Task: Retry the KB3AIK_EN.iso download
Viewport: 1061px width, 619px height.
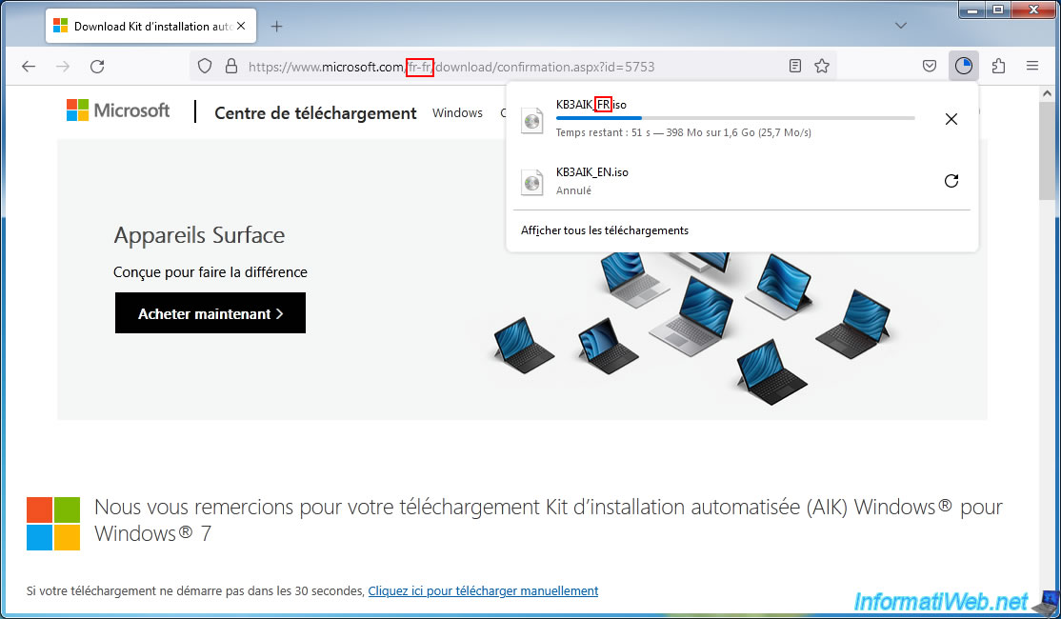Action: 951,181
